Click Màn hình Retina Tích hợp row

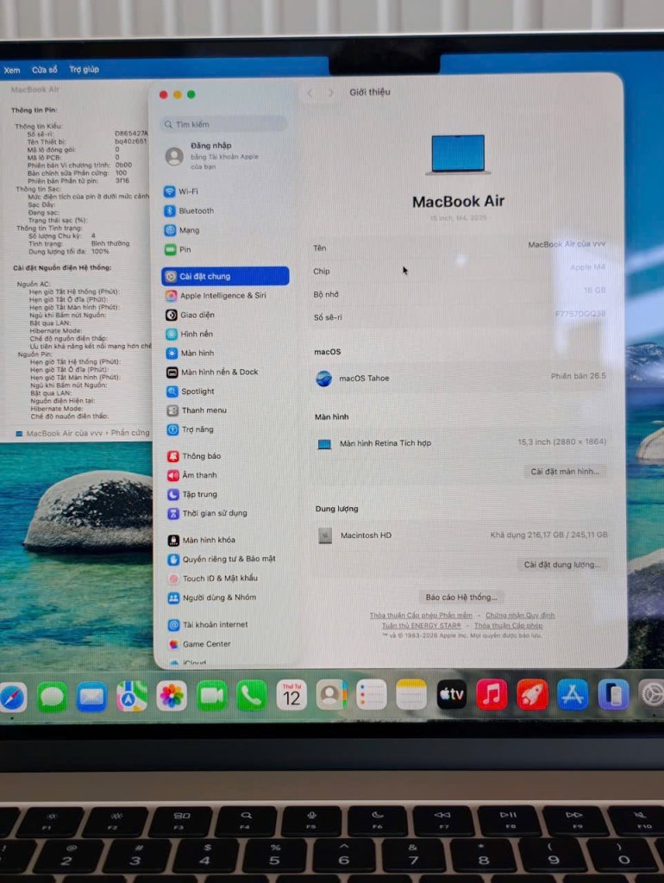click(x=461, y=443)
